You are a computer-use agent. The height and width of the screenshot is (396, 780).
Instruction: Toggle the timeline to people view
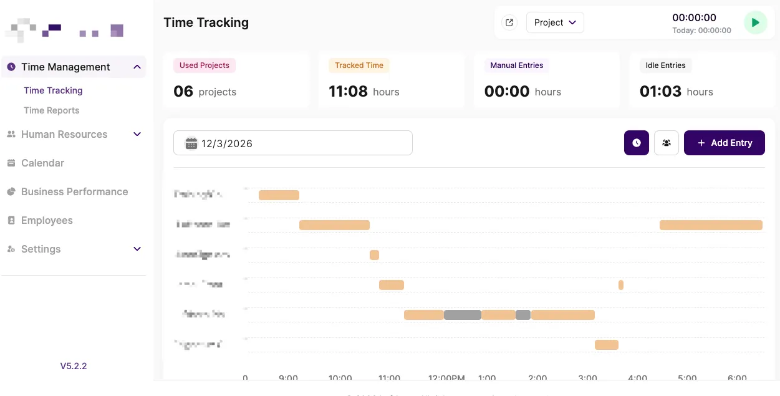pyautogui.click(x=666, y=143)
